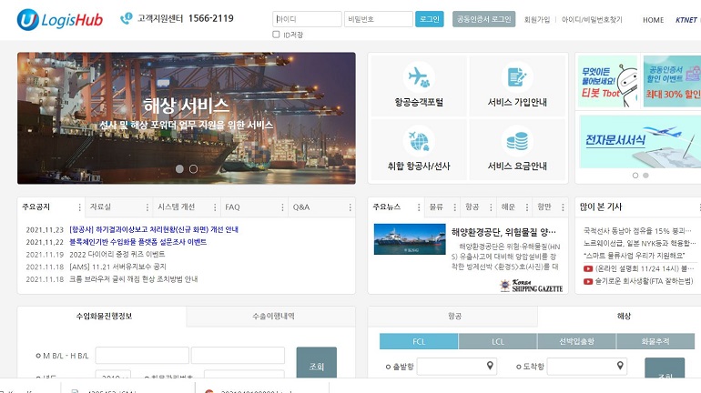The height and width of the screenshot is (393, 701).
Task: Open the airplane passenger portal icon
Action: click(419, 76)
